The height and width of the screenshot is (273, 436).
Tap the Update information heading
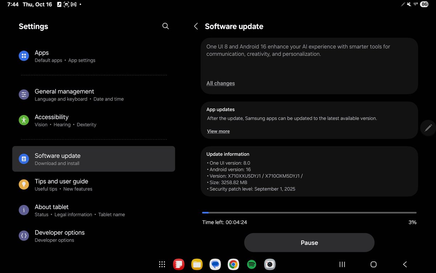(228, 154)
